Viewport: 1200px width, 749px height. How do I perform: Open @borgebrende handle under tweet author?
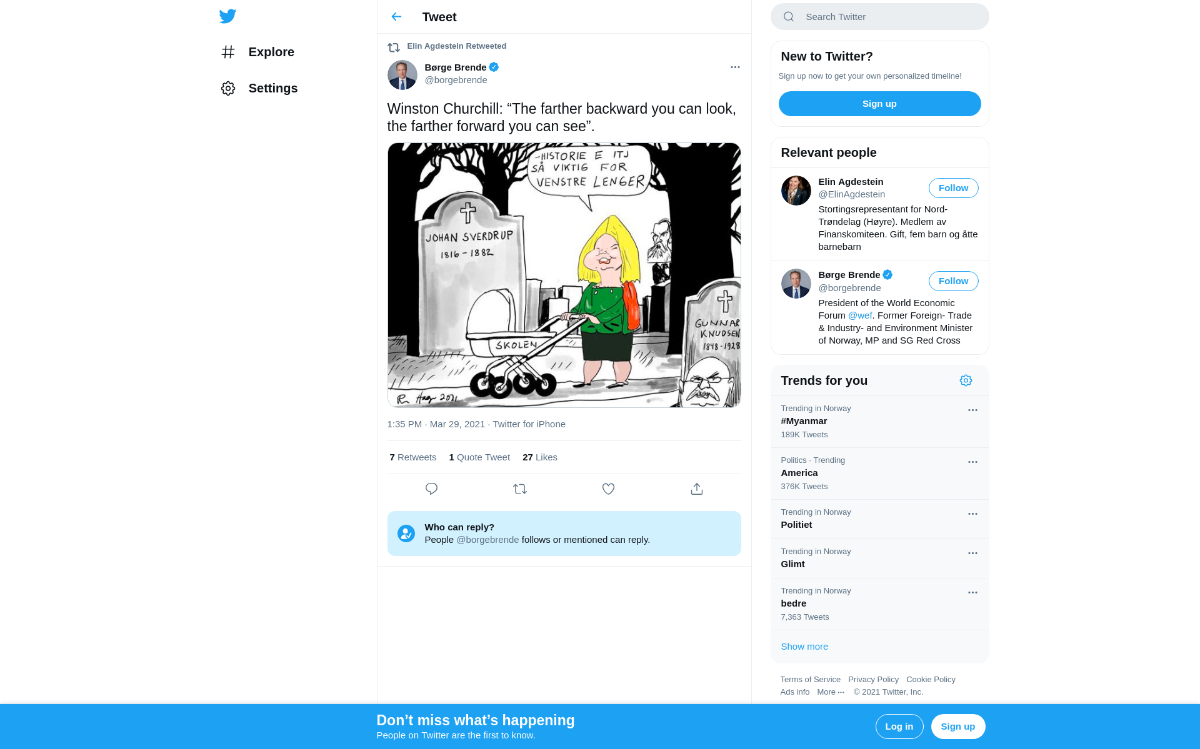456,80
